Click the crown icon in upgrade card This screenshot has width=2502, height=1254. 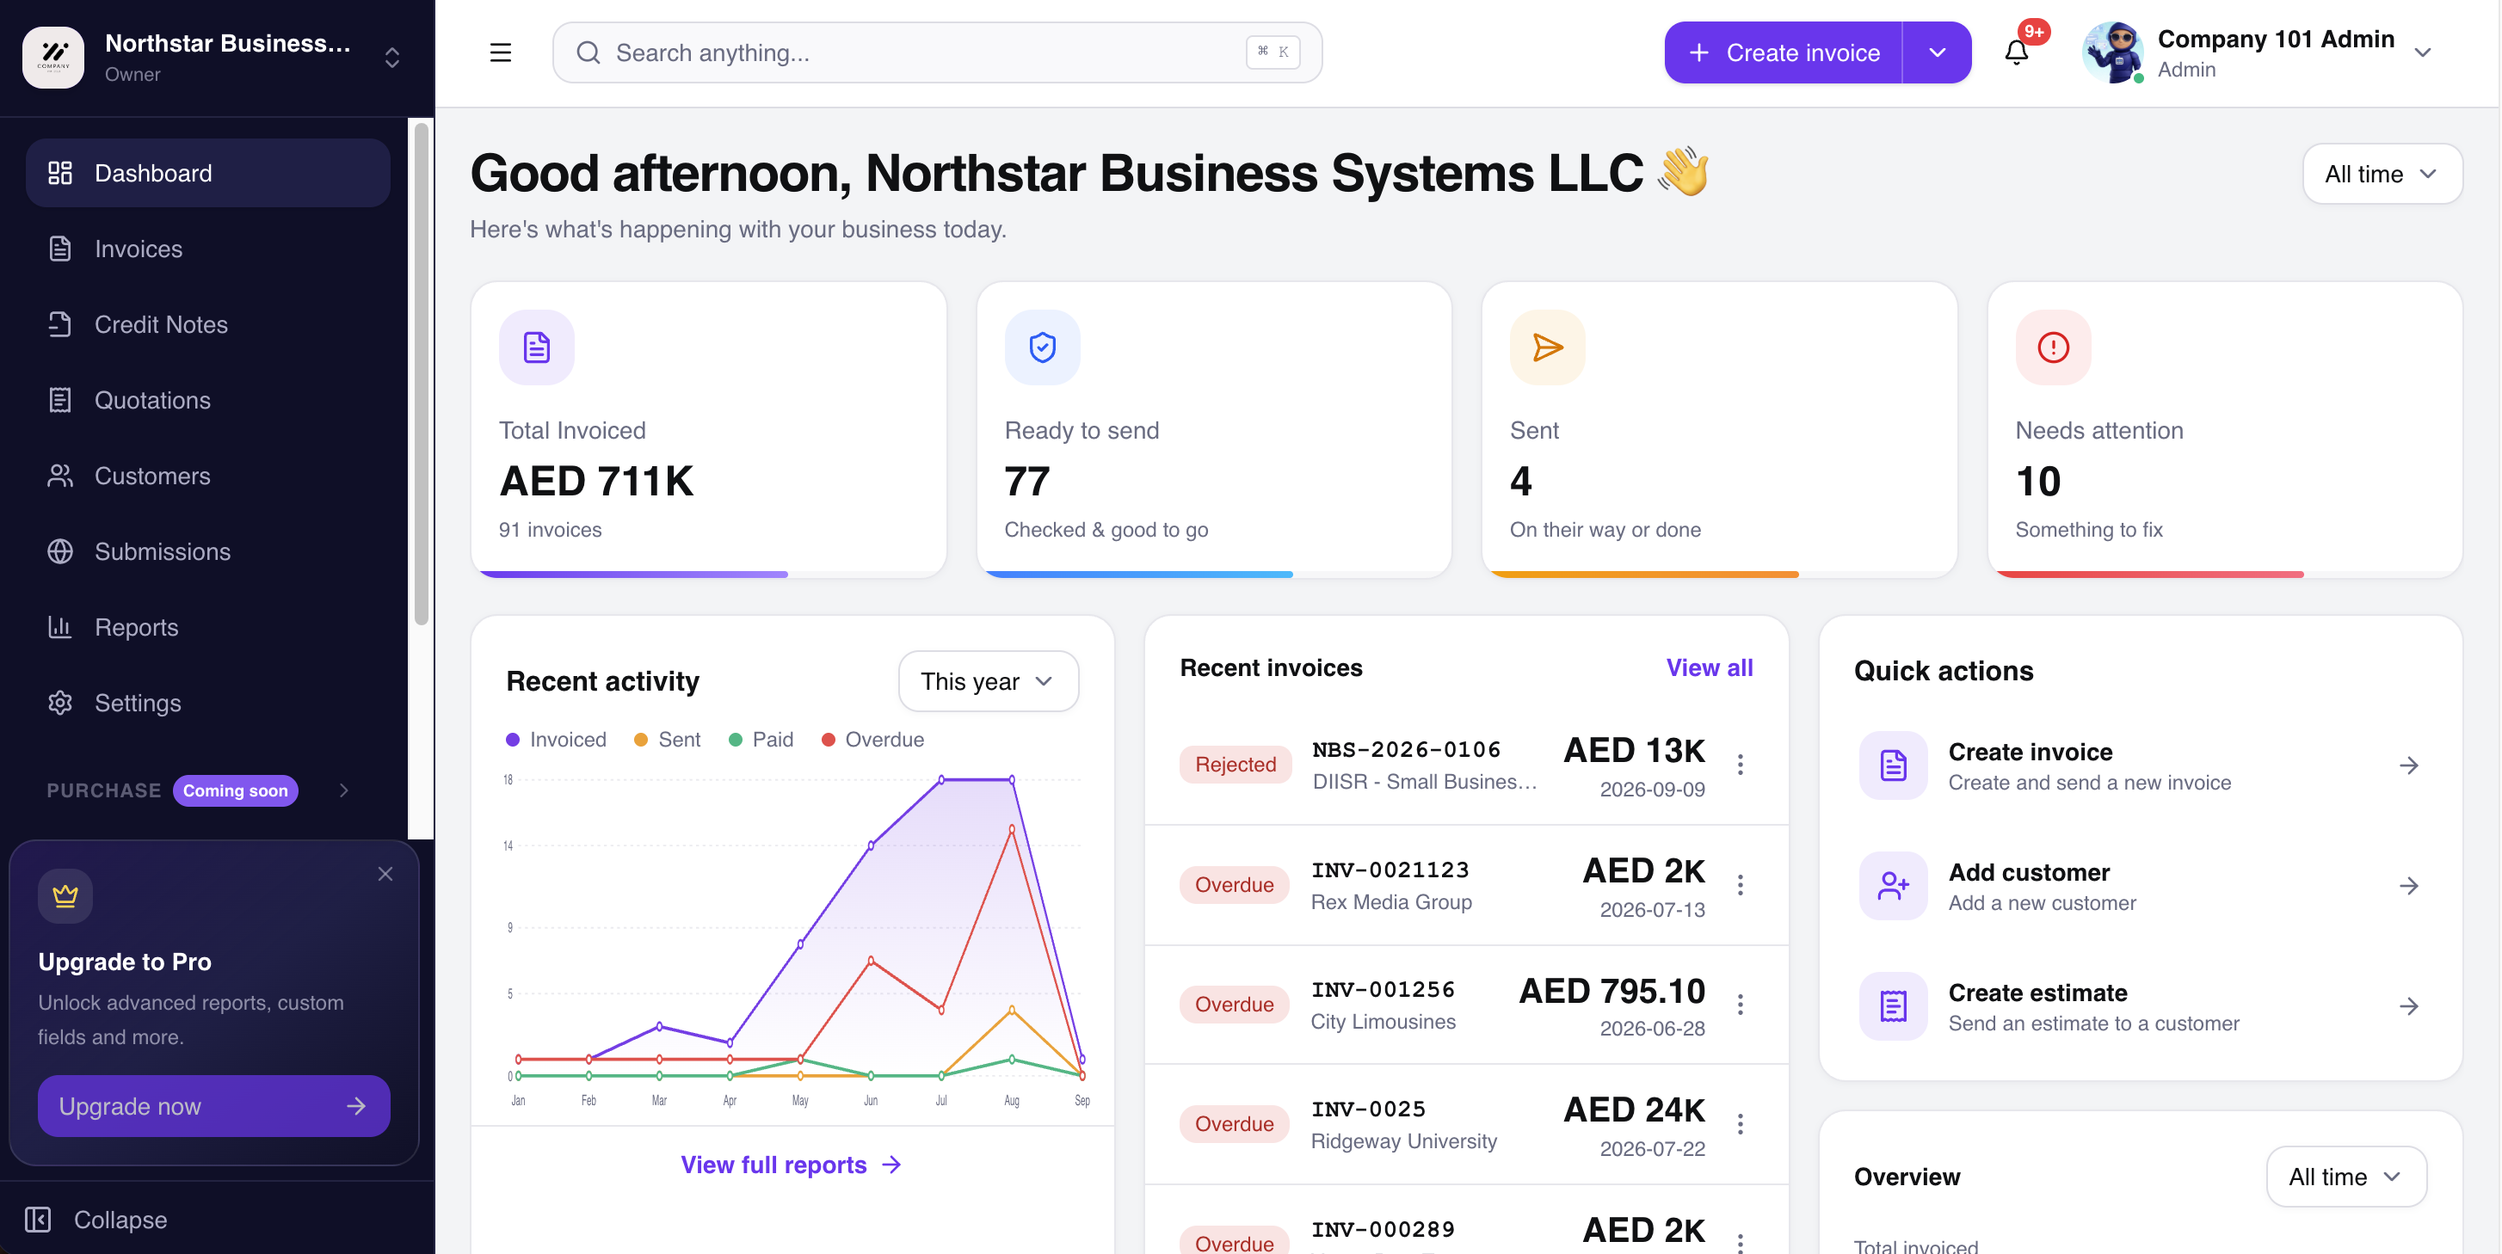65,896
